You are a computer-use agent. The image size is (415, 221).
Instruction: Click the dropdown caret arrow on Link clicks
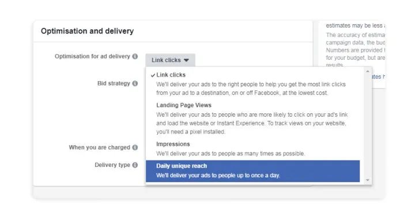pyautogui.click(x=186, y=60)
